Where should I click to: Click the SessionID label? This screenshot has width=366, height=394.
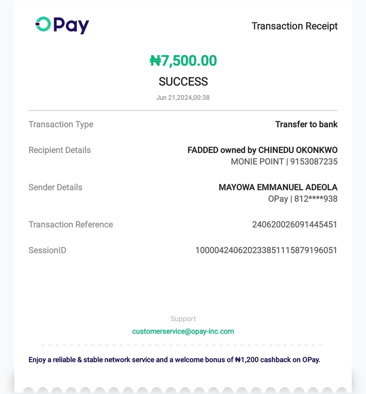pyautogui.click(x=47, y=250)
